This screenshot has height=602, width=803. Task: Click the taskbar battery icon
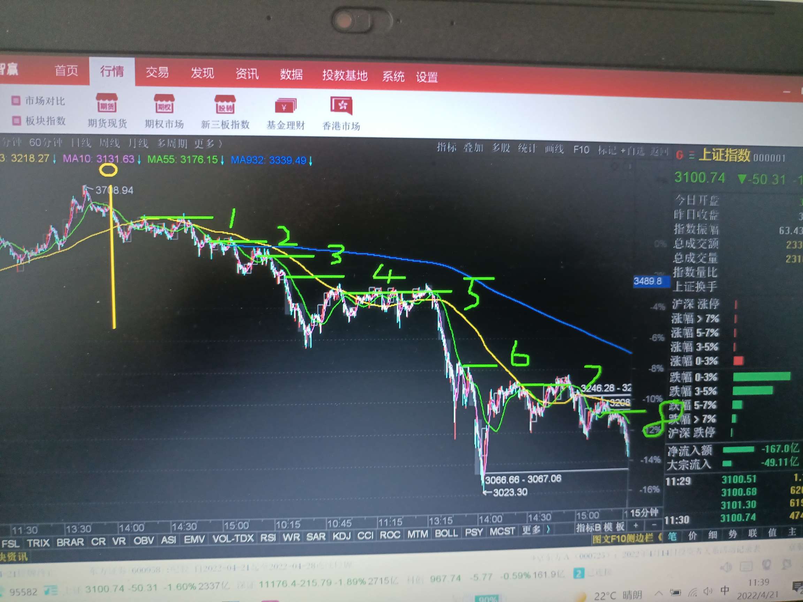tap(675, 593)
